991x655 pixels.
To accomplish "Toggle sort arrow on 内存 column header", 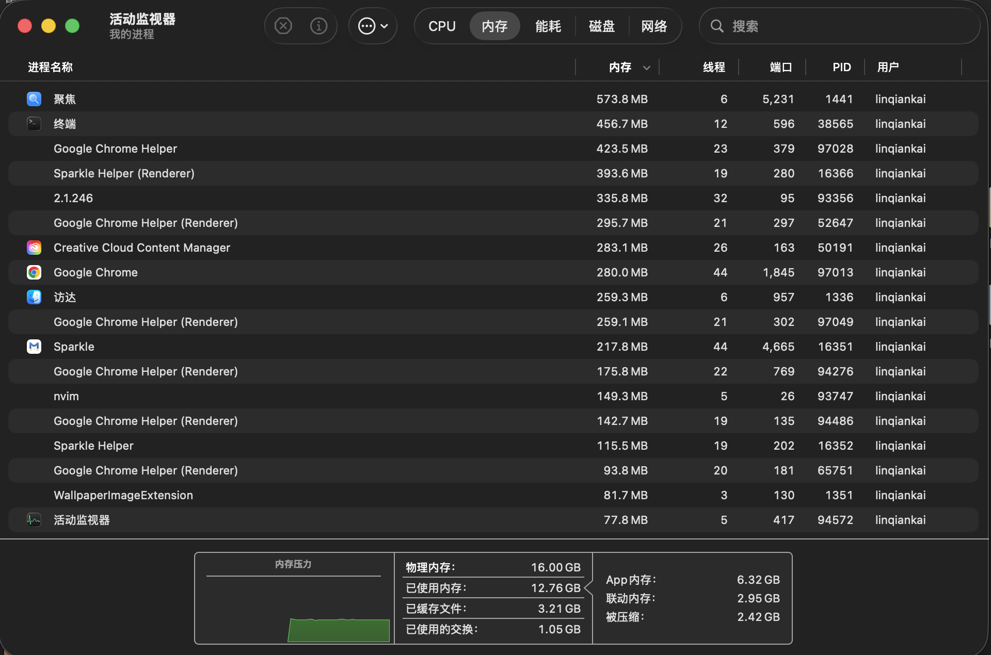I will [x=646, y=68].
